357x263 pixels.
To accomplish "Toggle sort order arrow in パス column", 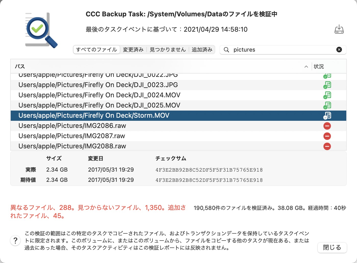I will pos(306,67).
